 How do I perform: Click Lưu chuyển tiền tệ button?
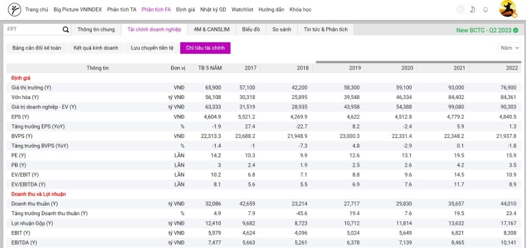[152, 48]
